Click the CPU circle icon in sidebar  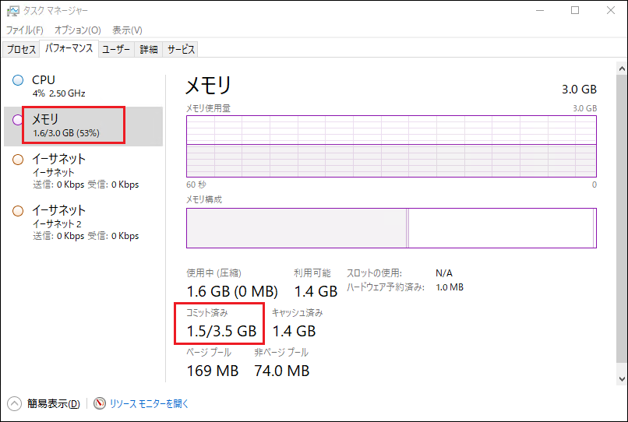point(18,80)
